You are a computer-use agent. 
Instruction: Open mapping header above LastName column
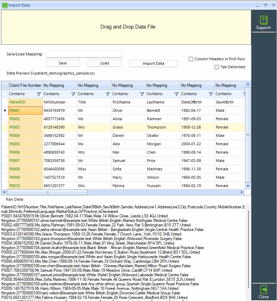163,85
